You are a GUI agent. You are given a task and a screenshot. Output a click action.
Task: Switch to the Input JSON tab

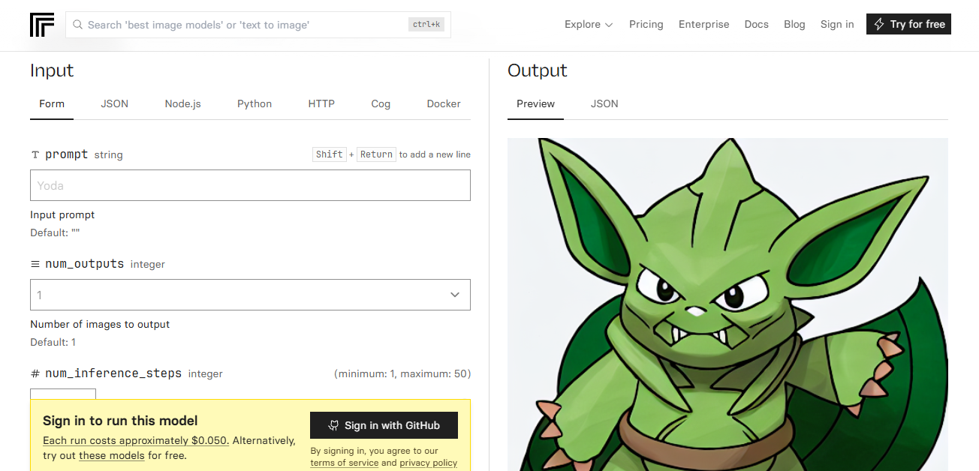pyautogui.click(x=115, y=103)
